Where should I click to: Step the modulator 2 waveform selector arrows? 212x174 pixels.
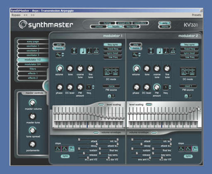[139, 55]
